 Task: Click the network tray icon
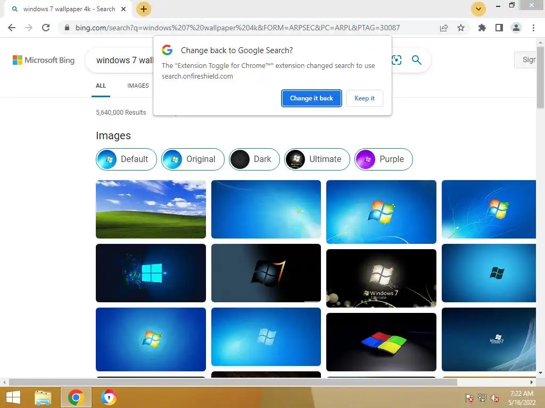(x=482, y=398)
